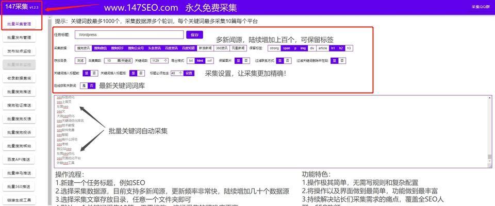
Task: Click 浏览 to choose the storage directory
Action: pyautogui.click(x=80, y=60)
